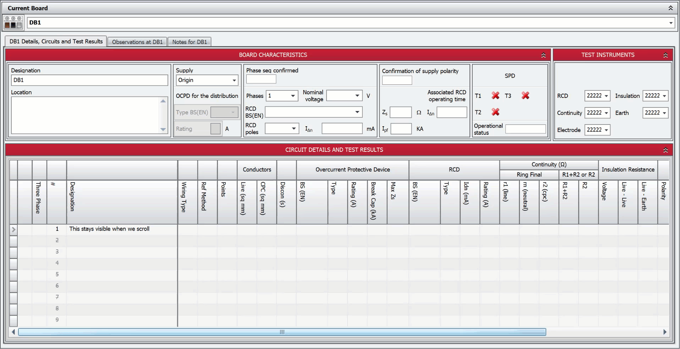This screenshot has width=680, height=349.
Task: Open the Phases dropdown
Action: point(293,96)
